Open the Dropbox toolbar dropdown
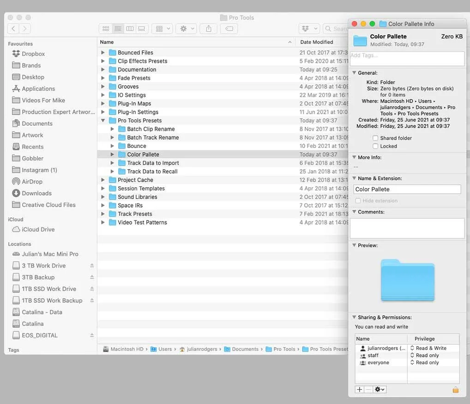Image resolution: width=470 pixels, height=404 pixels. [x=309, y=29]
